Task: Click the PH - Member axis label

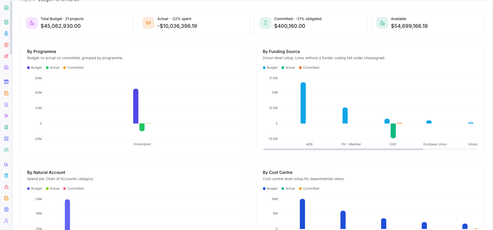Action: [351, 144]
